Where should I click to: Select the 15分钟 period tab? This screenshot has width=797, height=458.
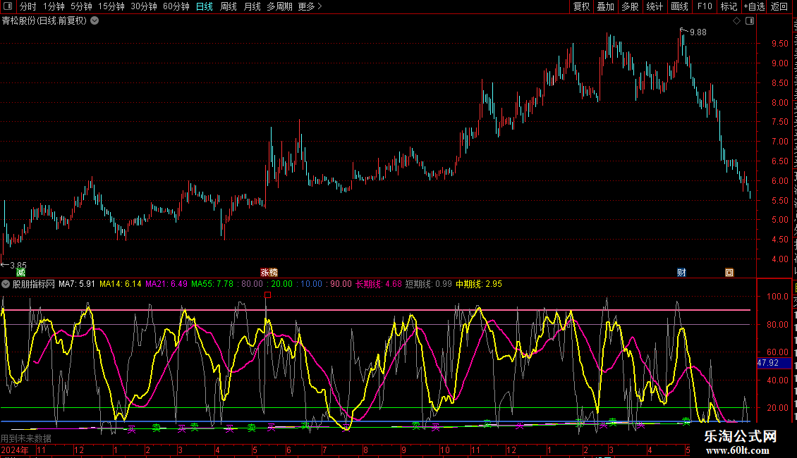pos(111,6)
